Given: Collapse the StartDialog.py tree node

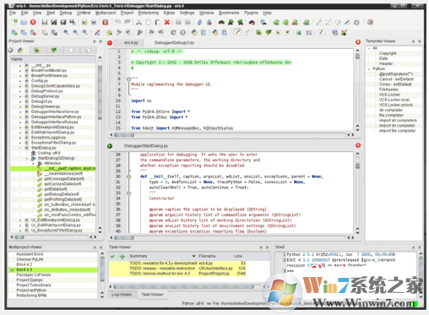Looking at the screenshot, I should click(x=20, y=148).
